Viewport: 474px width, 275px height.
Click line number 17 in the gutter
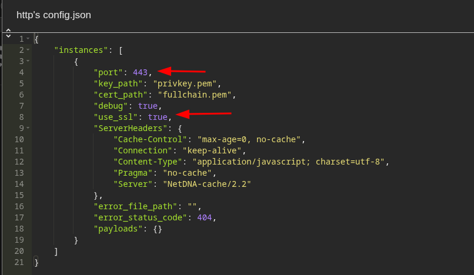(x=19, y=218)
